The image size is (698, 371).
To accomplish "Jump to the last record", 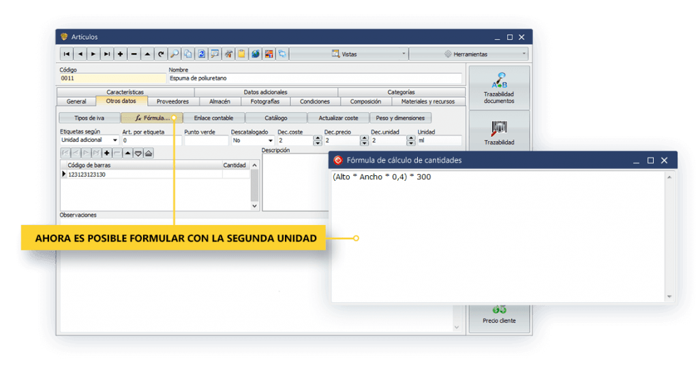I will (107, 54).
